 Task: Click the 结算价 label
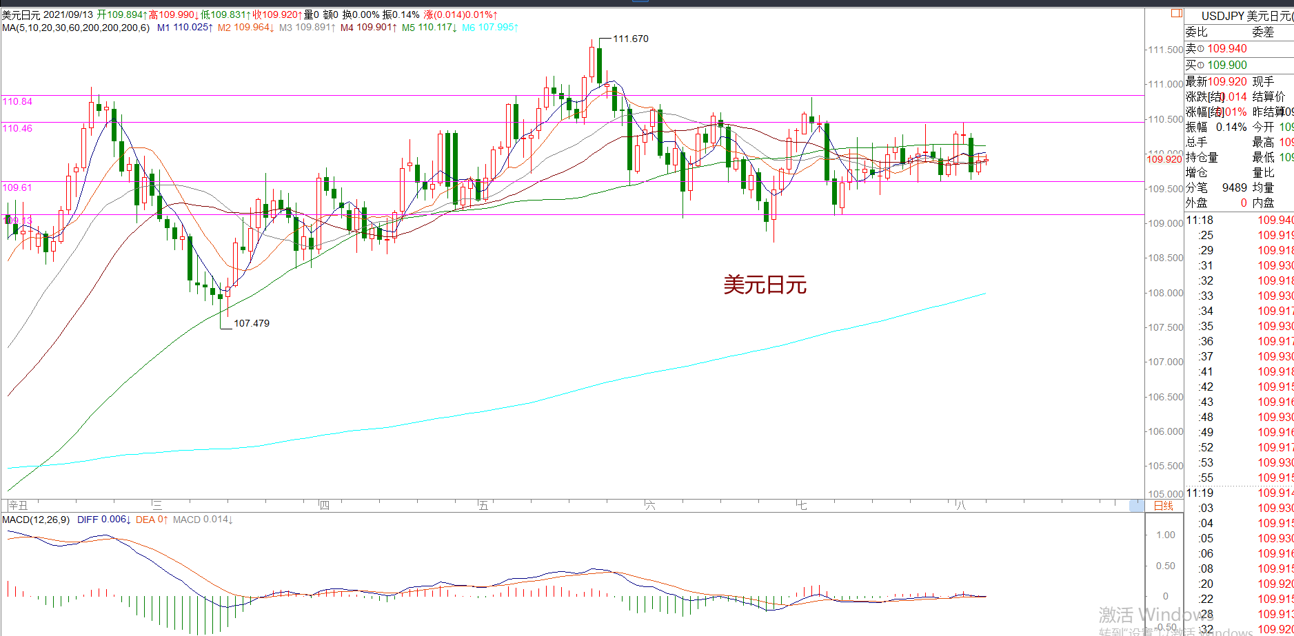tap(1268, 96)
